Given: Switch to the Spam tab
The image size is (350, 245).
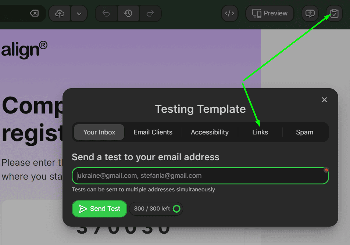Looking at the screenshot, I should pyautogui.click(x=305, y=132).
